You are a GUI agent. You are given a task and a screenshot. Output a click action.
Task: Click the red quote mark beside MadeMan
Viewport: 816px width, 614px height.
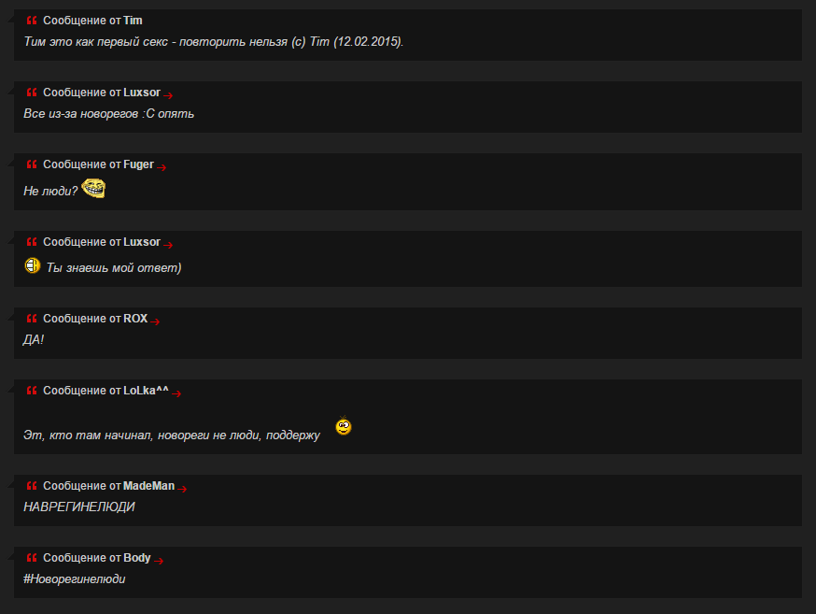coord(32,485)
